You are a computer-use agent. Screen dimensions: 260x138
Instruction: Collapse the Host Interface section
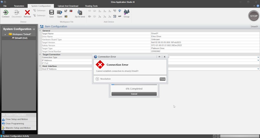pyautogui.click(x=40, y=66)
